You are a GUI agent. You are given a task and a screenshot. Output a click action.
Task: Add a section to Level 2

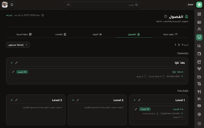tap(73, 100)
